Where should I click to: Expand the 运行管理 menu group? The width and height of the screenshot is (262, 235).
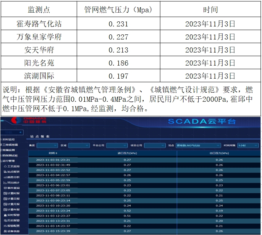(x=9, y=161)
